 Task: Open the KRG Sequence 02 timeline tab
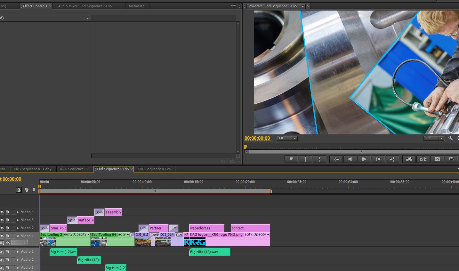point(74,169)
